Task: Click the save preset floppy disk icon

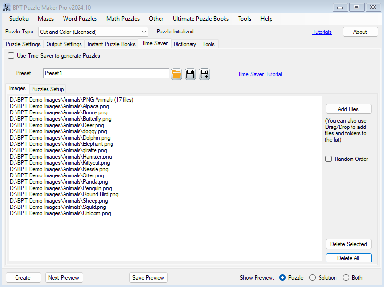Action: [x=190, y=74]
